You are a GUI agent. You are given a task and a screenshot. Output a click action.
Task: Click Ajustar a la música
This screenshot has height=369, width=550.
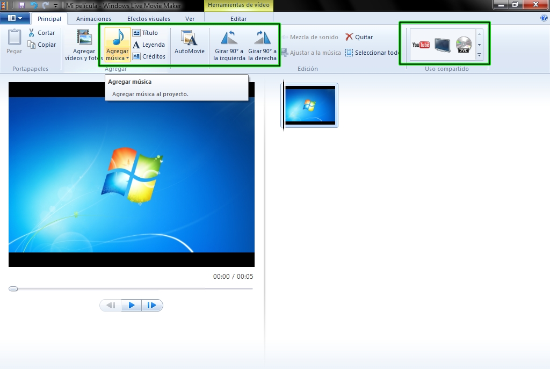pyautogui.click(x=311, y=53)
